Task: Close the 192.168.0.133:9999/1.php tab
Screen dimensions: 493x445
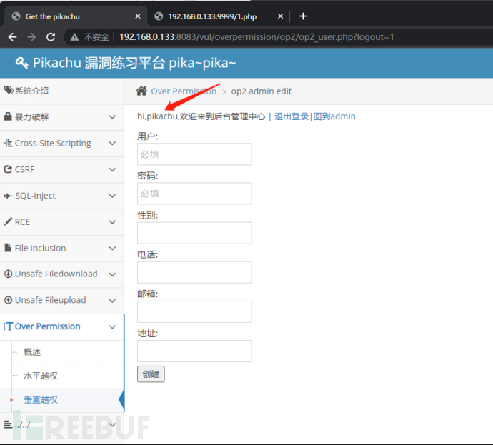Action: pos(281,16)
